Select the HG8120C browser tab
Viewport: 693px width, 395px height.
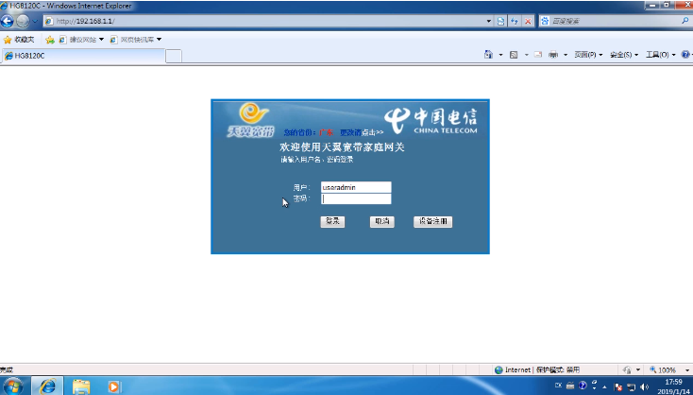tap(84, 56)
